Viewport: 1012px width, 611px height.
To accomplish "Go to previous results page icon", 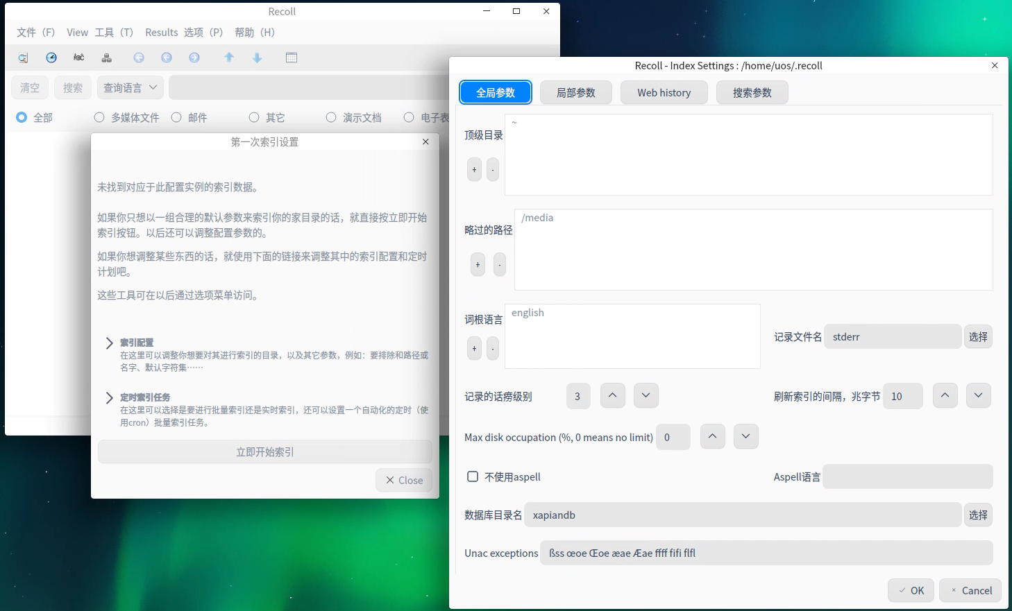I will [x=167, y=58].
